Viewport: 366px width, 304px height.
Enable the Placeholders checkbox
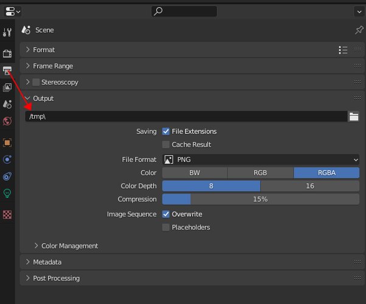point(166,227)
